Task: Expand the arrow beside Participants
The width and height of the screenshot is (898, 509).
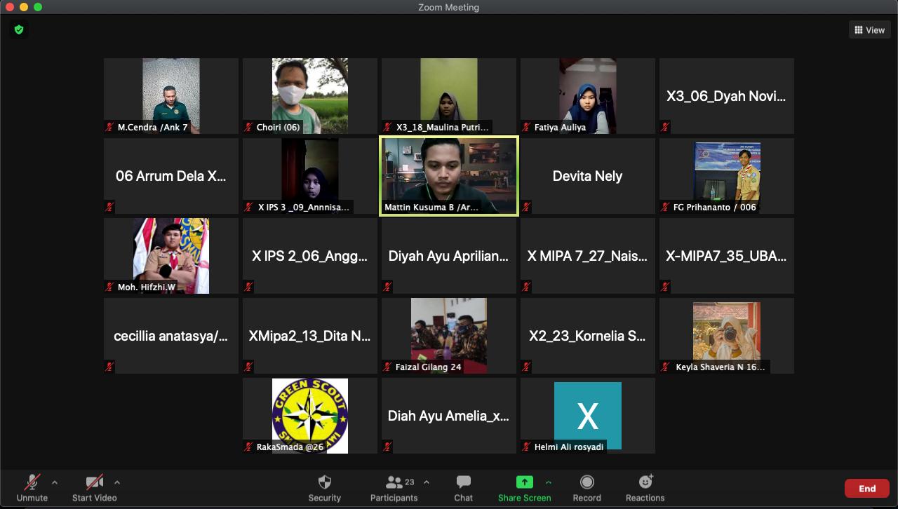Action: 427,482
